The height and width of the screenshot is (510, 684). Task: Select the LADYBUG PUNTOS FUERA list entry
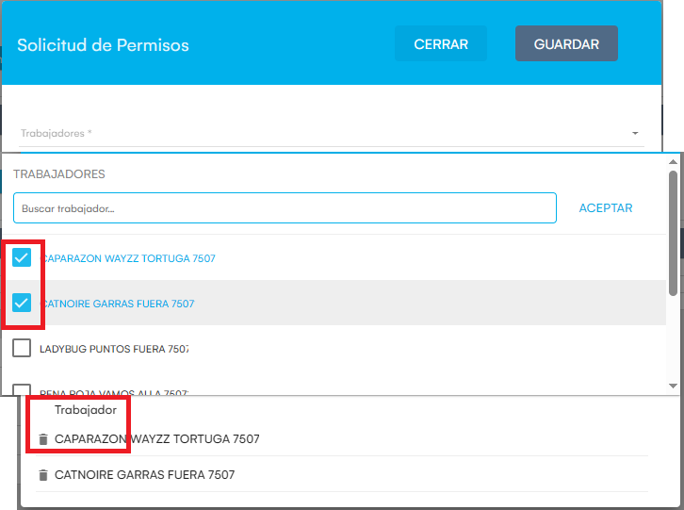pos(114,349)
